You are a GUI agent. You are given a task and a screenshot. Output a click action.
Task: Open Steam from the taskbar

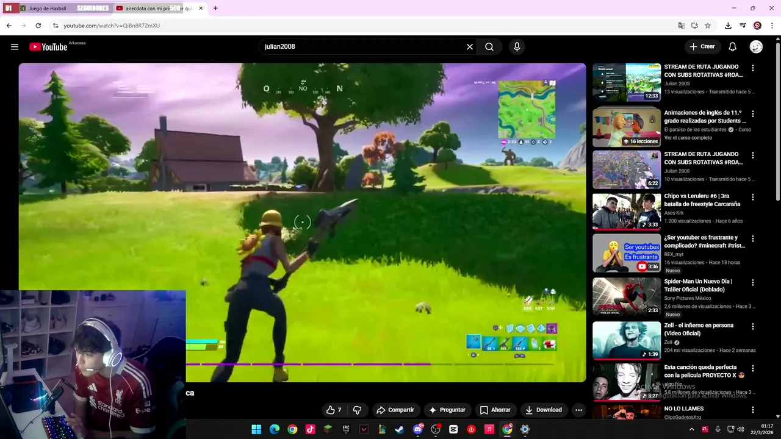point(400,429)
